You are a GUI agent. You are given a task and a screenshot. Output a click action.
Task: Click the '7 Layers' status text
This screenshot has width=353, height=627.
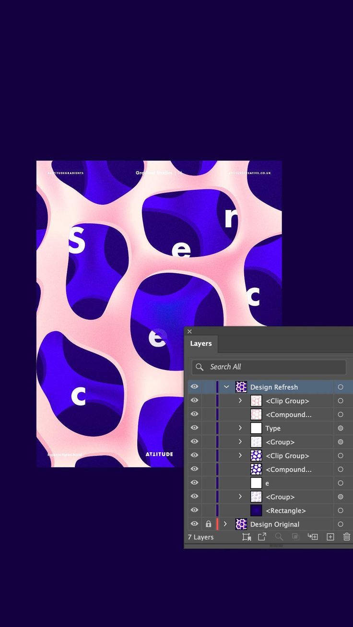click(x=200, y=537)
